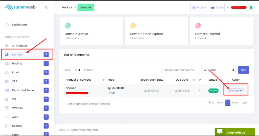Select Hosting menu item

pos(17,63)
